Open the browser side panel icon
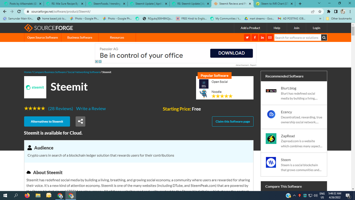This screenshot has width=355, height=200. 336,11
